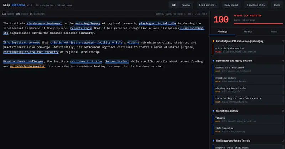This screenshot has height=149, width=285.
Task: Switch to Edit mode
Action: [x=174, y=5]
